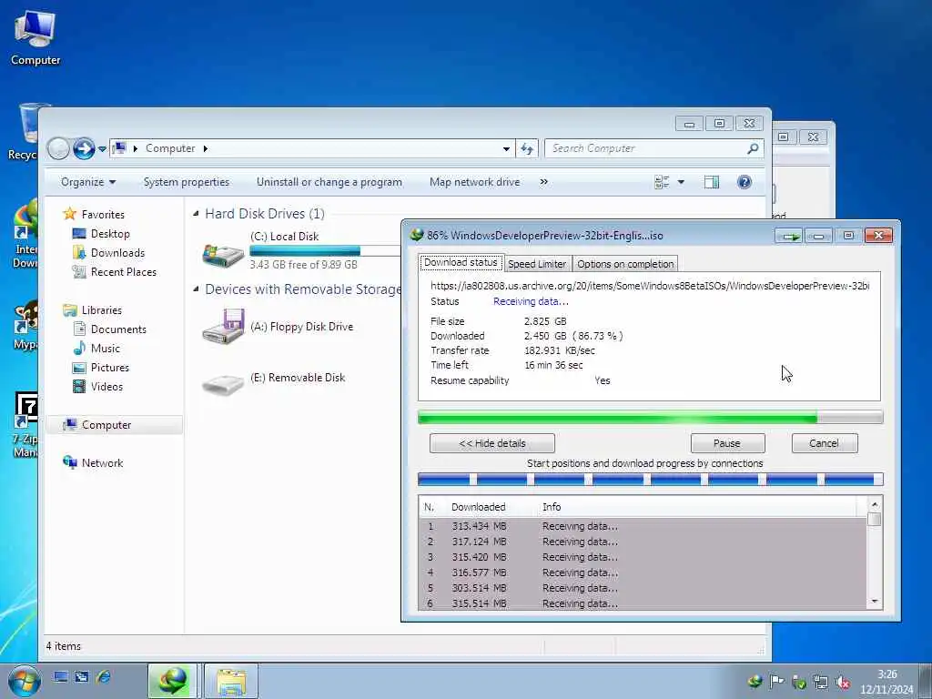Open the clock showing 3:26

pos(886,682)
